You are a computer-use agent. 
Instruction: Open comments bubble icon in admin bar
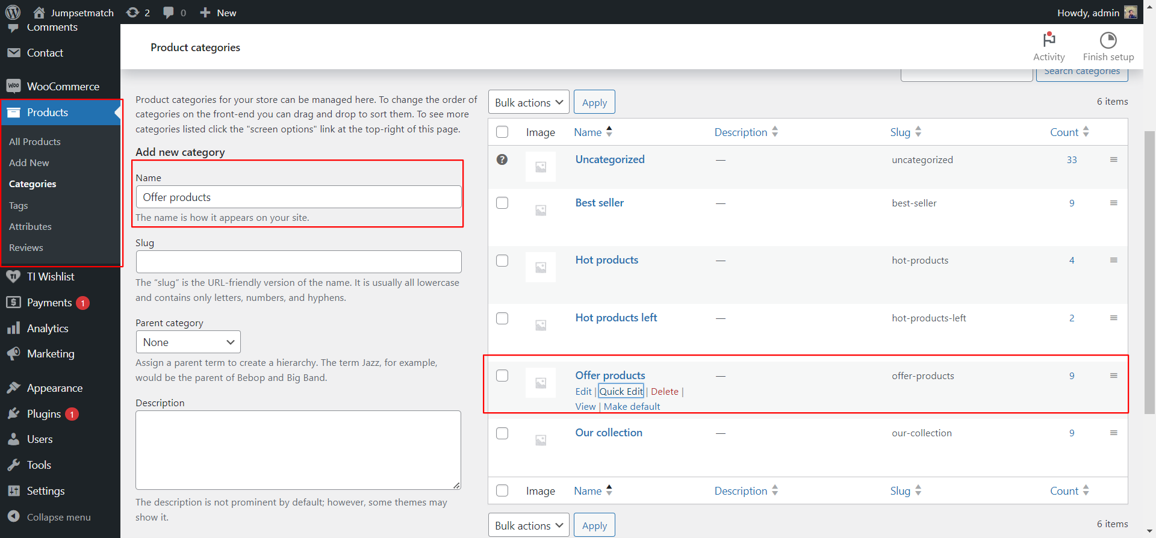pos(169,13)
